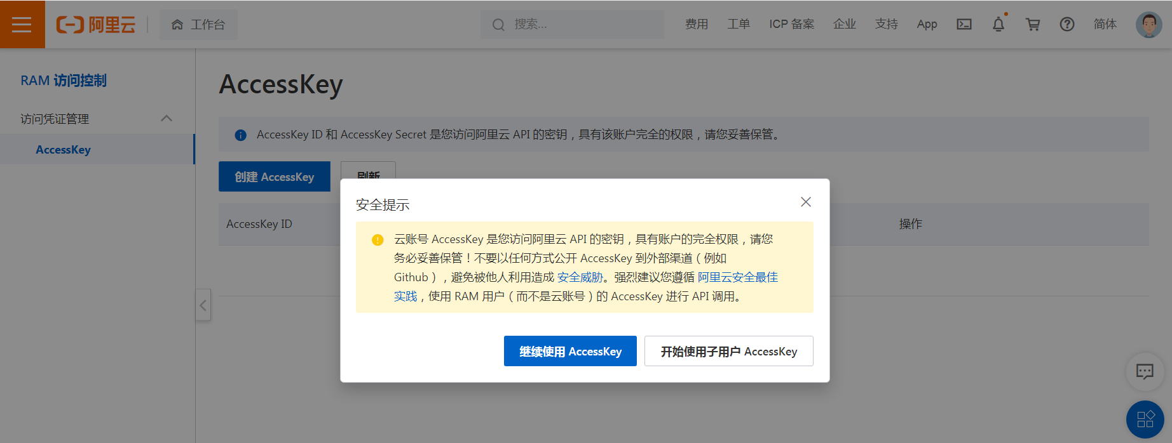Click the 创建 AccessKey button
The image size is (1172, 443).
[x=275, y=176]
